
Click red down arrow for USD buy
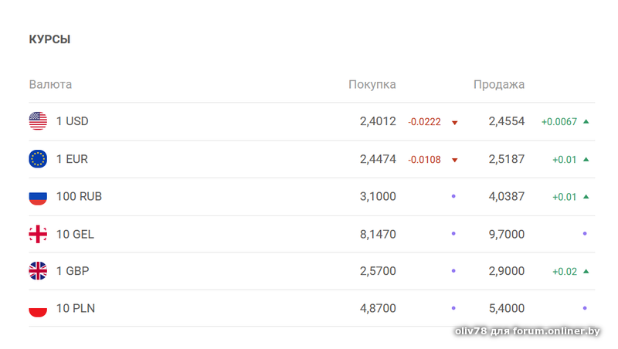click(454, 122)
